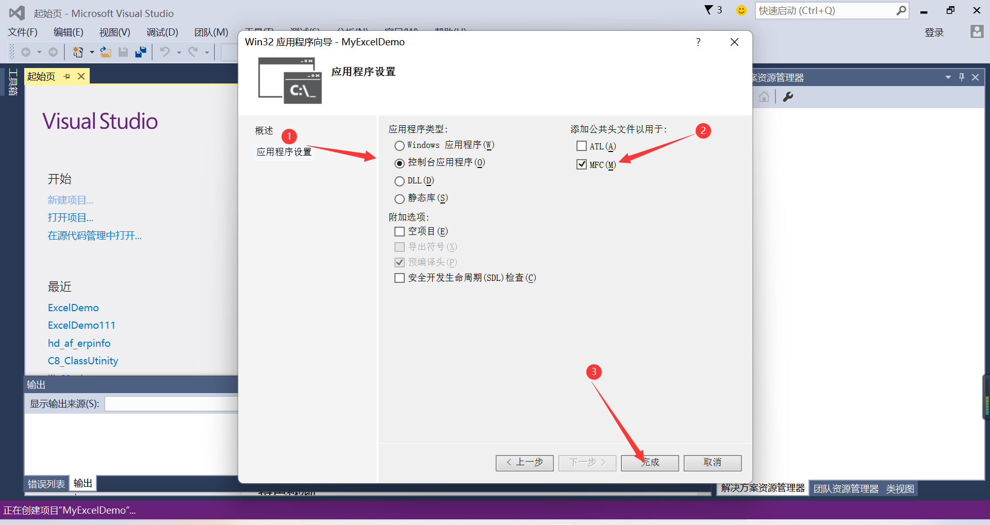Click the Home icon in Solution Explorer
Image resolution: width=990 pixels, height=525 pixels.
[764, 96]
